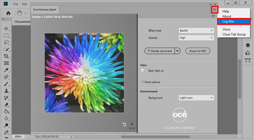
Task: Click the flower preview image
Action: pos(84,73)
